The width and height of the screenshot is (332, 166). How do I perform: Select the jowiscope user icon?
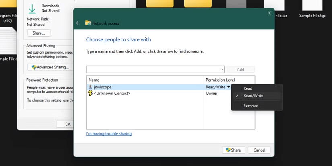coord(91,87)
